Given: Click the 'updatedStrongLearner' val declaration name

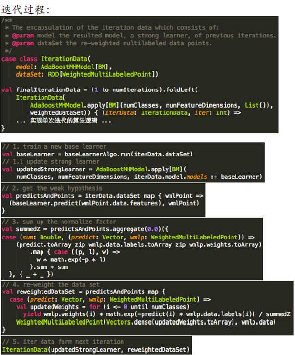Looking at the screenshot, I should pos(51,169).
